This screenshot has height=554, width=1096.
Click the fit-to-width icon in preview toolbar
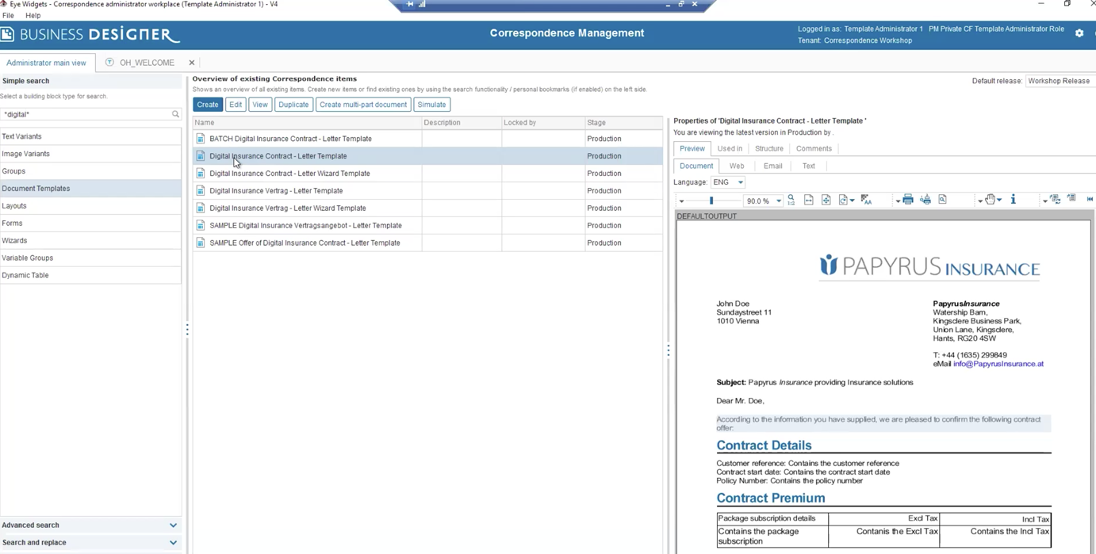coord(808,200)
